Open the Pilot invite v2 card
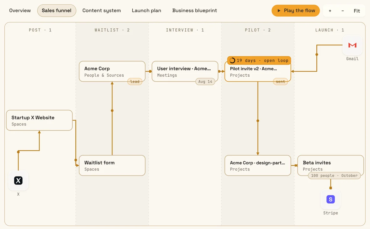370x229 pixels. [x=258, y=72]
